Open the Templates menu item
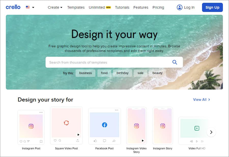Image resolution: width=229 pixels, height=157 pixels. coord(76,7)
